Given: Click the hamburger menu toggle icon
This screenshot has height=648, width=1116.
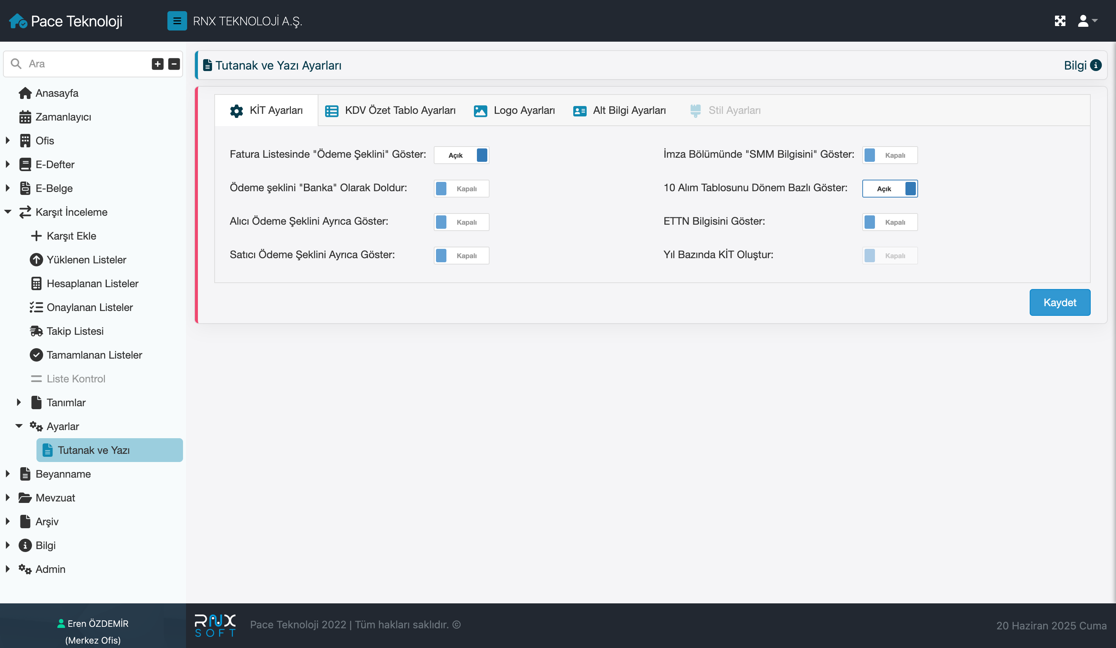Looking at the screenshot, I should click(x=177, y=21).
